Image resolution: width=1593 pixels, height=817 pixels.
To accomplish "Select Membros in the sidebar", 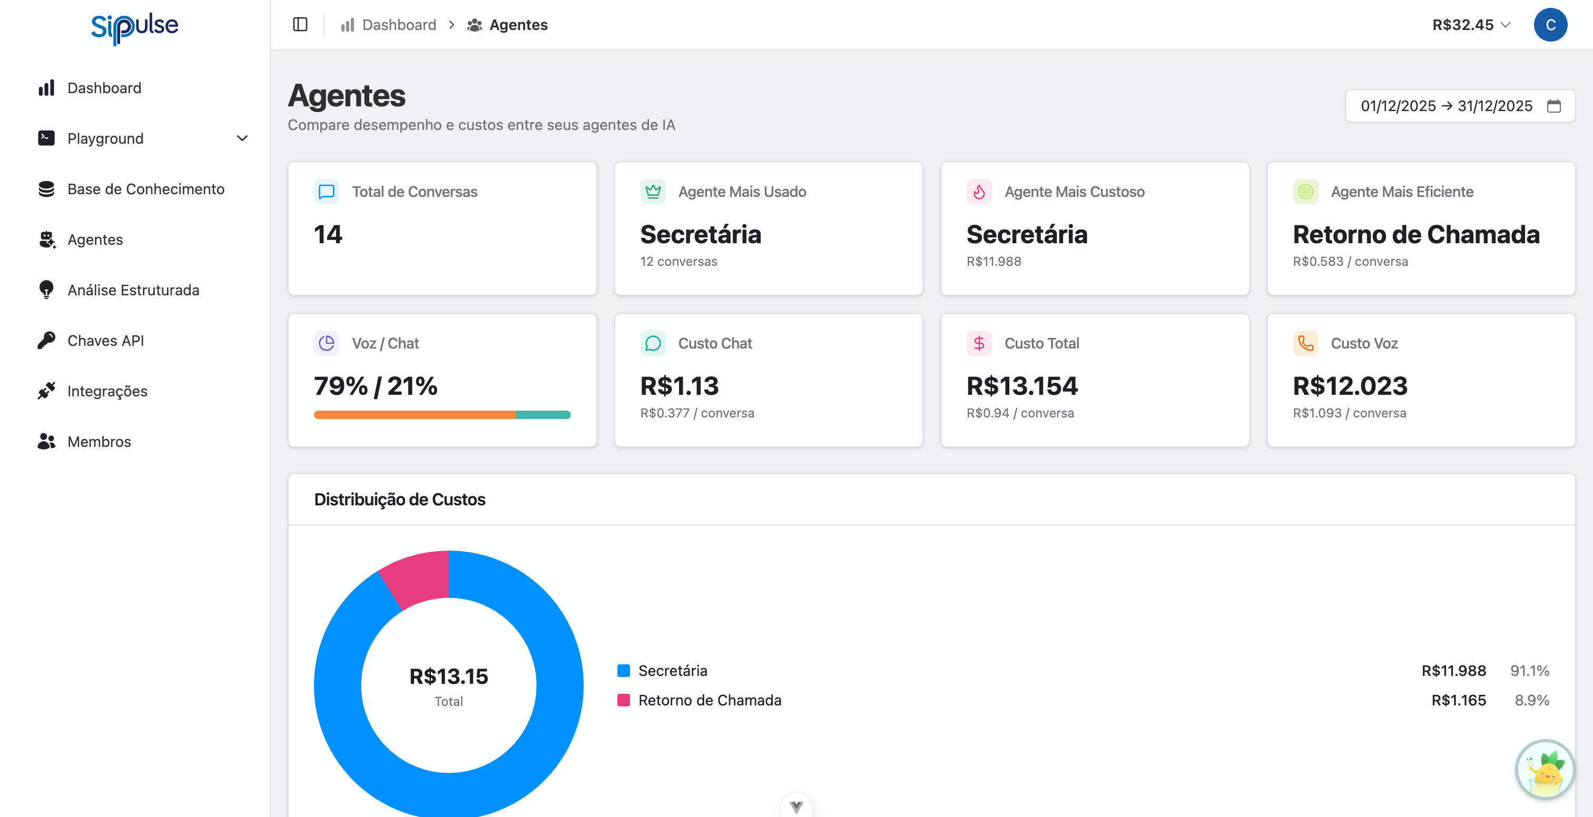I will (99, 441).
